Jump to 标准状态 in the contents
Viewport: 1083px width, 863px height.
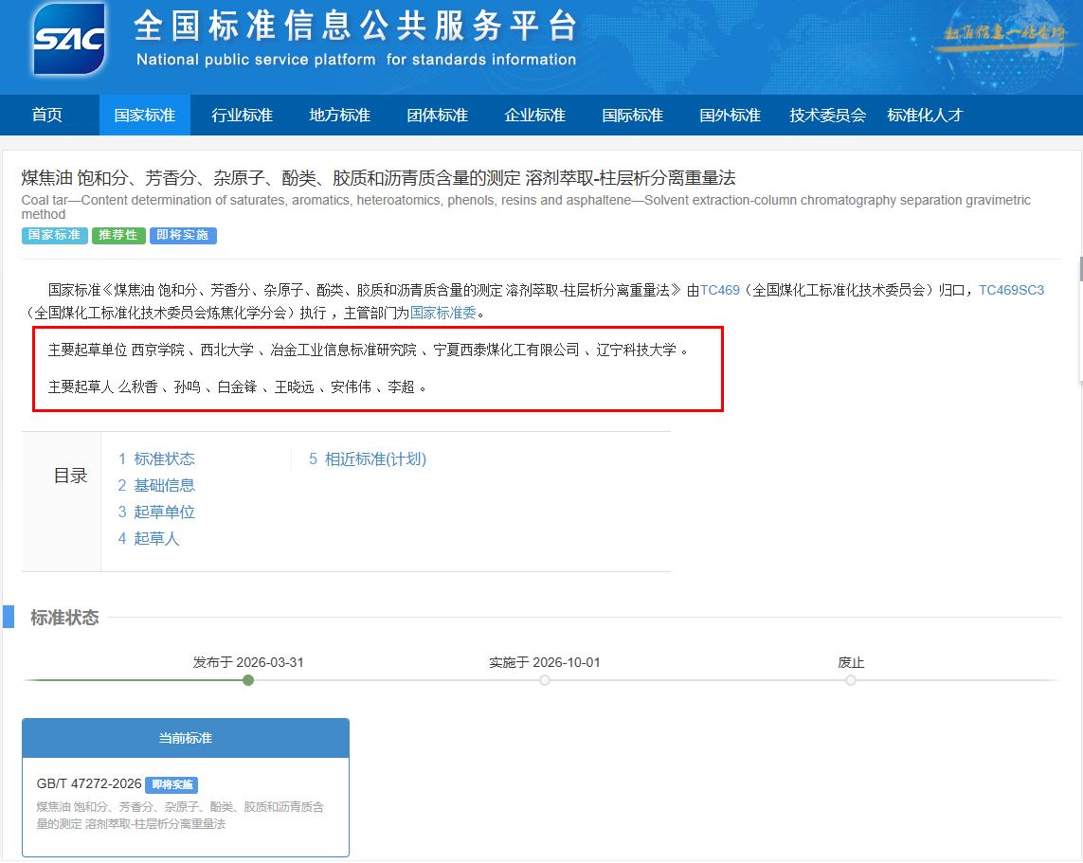point(164,459)
